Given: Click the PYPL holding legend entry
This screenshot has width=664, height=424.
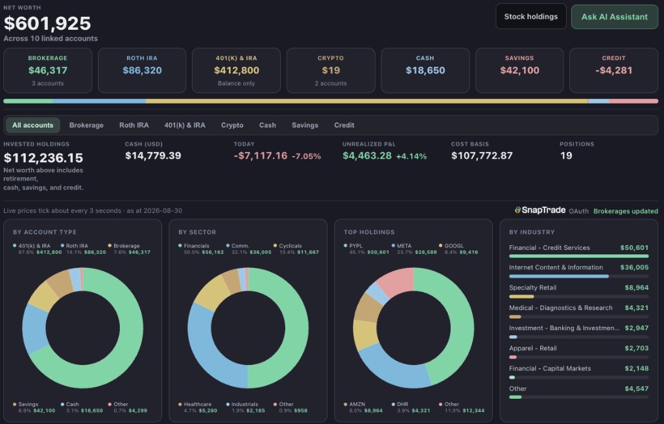Looking at the screenshot, I should (366, 249).
